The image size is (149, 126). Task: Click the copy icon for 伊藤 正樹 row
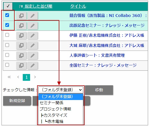pos(21,36)
